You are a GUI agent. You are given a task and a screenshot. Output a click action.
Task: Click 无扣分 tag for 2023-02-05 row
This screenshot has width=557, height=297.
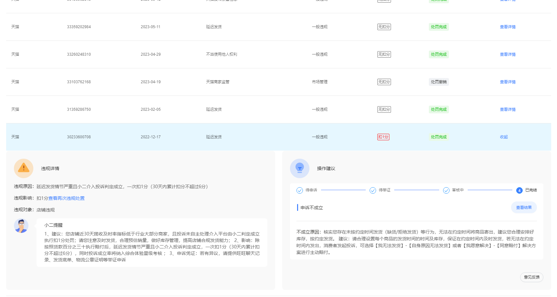pyautogui.click(x=384, y=109)
